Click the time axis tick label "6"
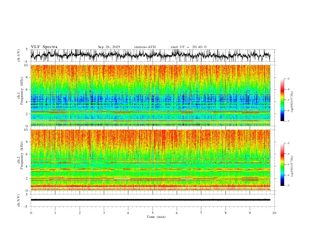309x239 pixels. point(177,213)
